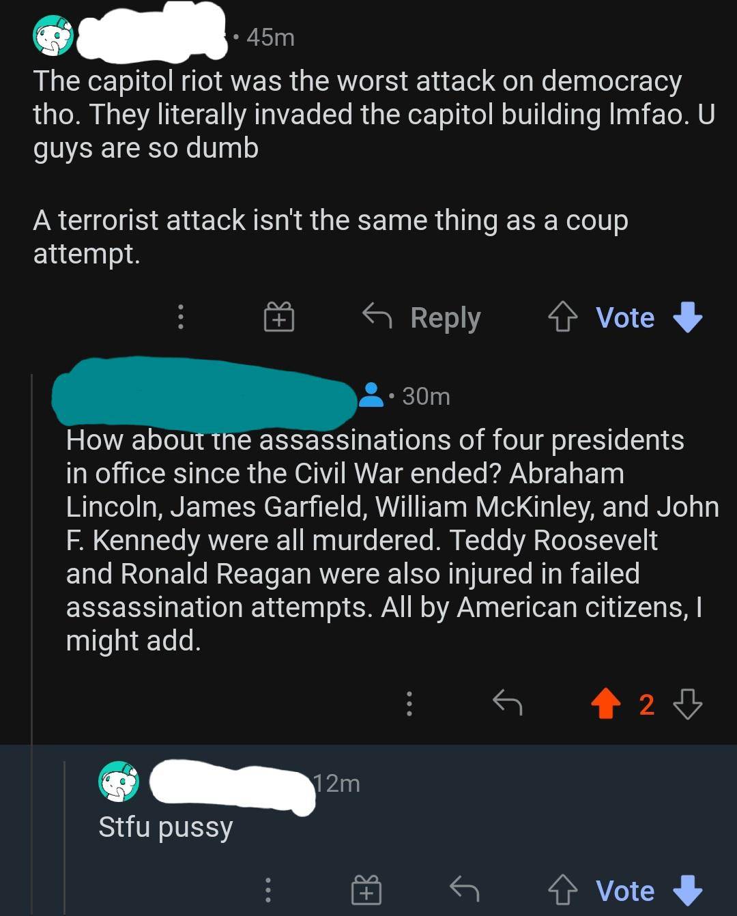This screenshot has height=916, width=737.
Task: Click the Reply button on the top comment
Action: pos(446,317)
